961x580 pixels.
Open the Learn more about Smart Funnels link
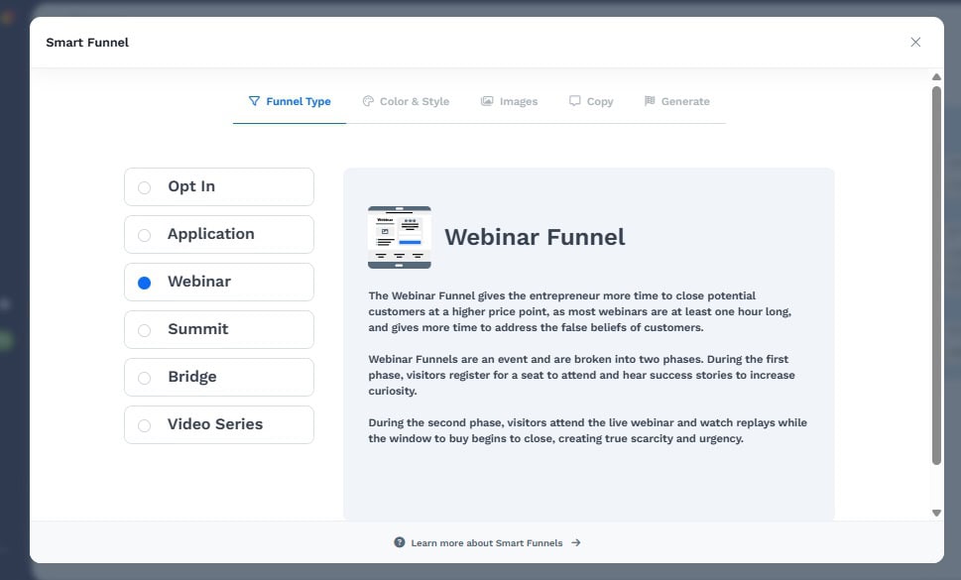tap(487, 542)
